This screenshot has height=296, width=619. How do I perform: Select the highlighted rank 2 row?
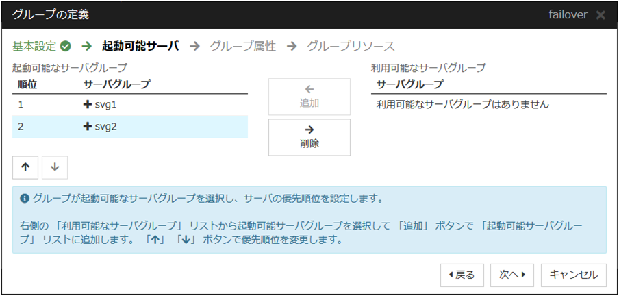[x=130, y=127]
